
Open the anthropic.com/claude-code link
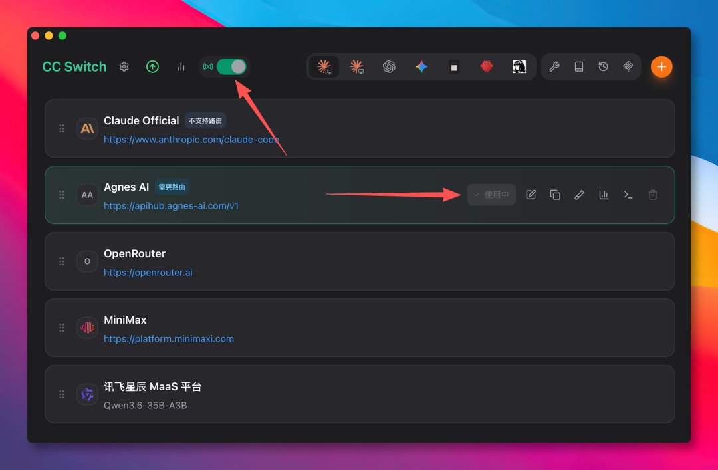point(191,139)
